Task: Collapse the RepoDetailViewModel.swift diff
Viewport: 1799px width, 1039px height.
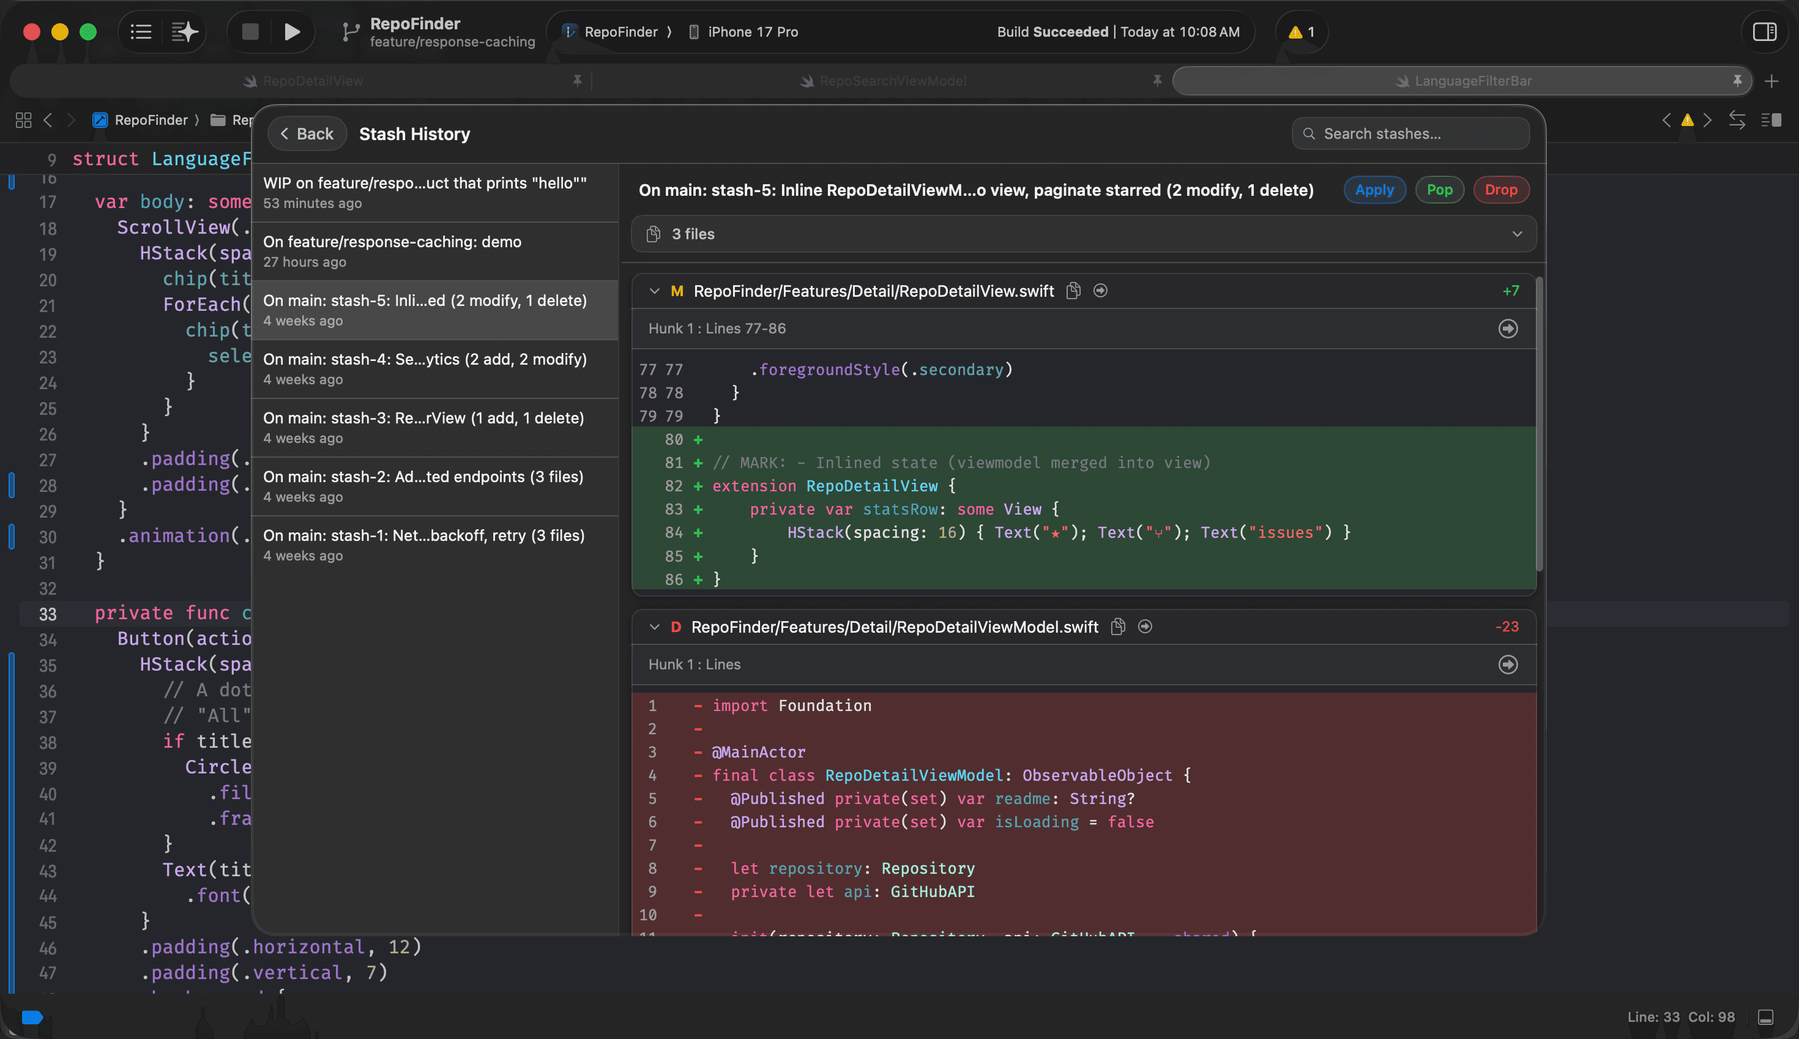Action: tap(654, 627)
